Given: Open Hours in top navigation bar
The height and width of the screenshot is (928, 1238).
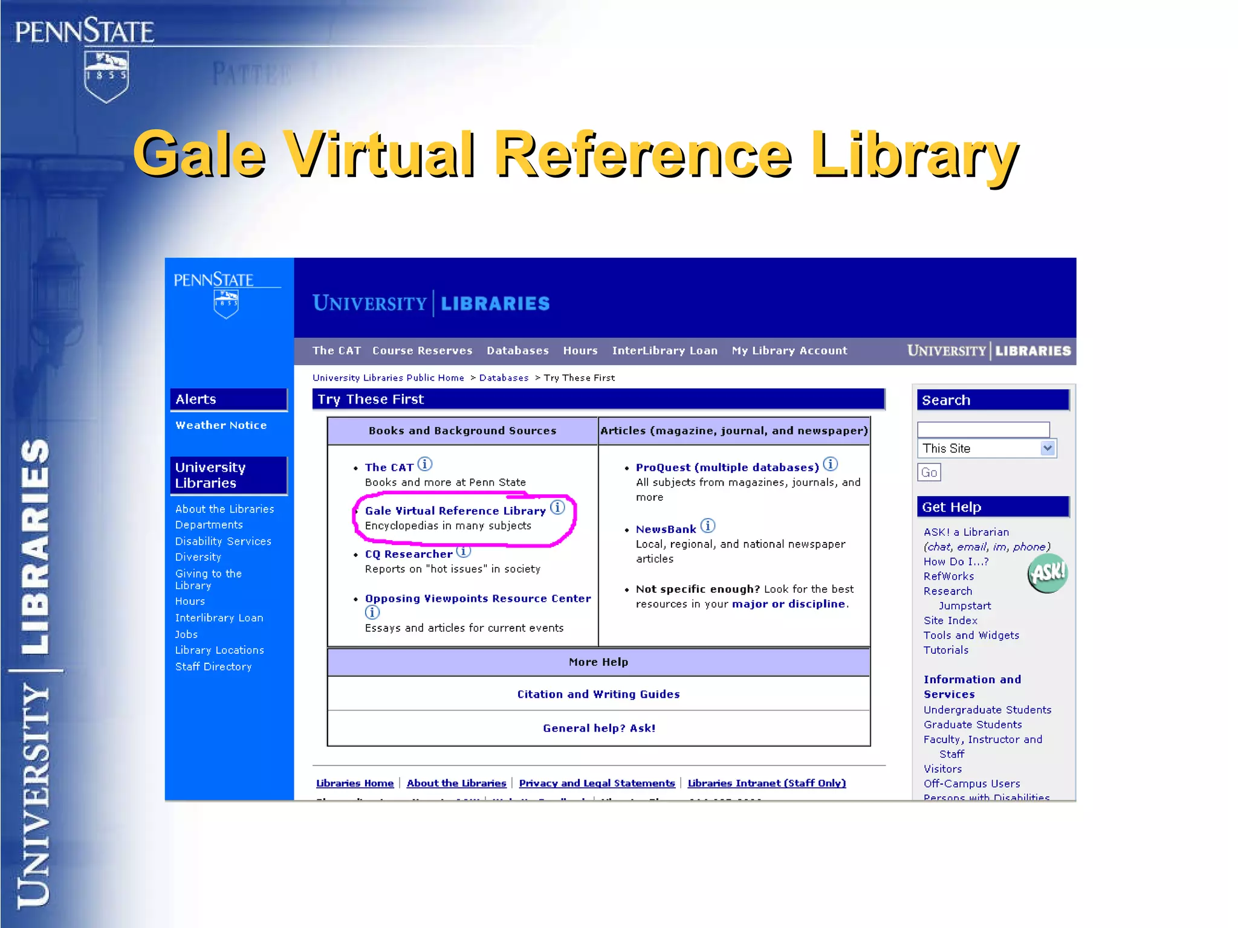Looking at the screenshot, I should pyautogui.click(x=580, y=350).
